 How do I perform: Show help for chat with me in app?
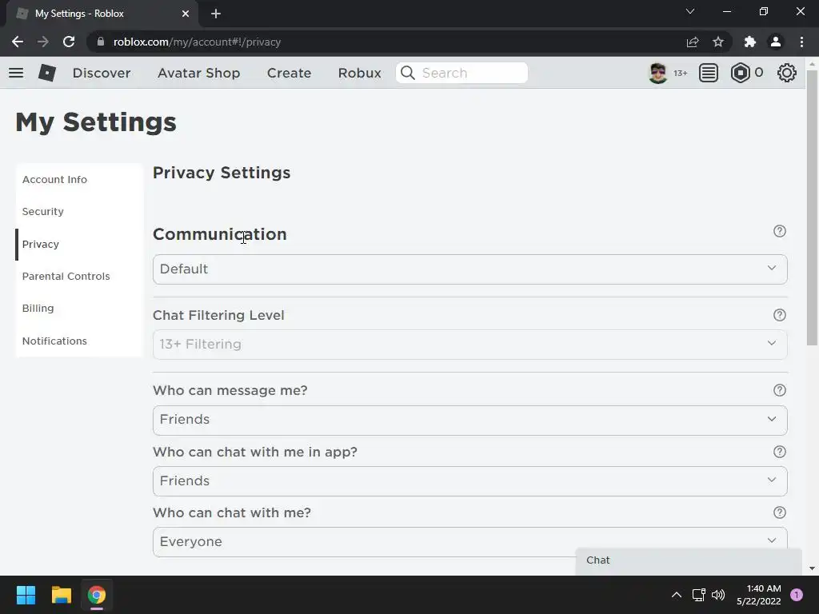[779, 452]
